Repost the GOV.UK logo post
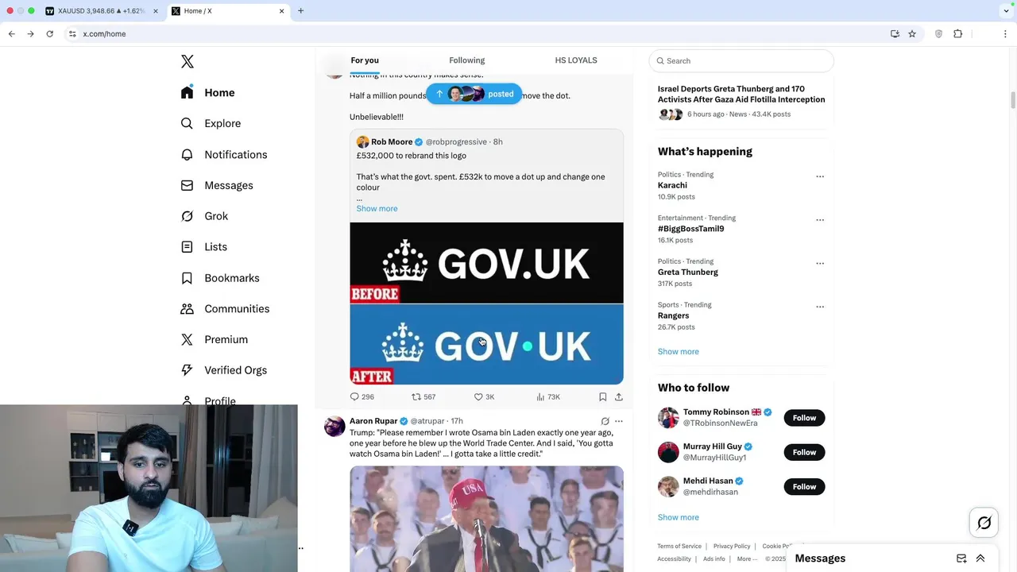 pyautogui.click(x=423, y=396)
